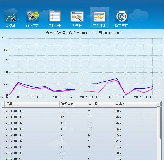This screenshot has height=160, width=164.
Task: Click the 实时数据 label
Action: click(x=55, y=25)
